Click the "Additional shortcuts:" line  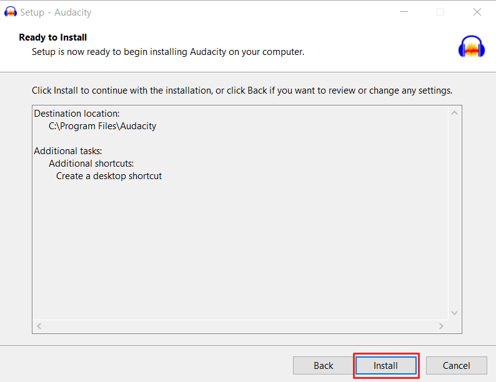(x=91, y=164)
